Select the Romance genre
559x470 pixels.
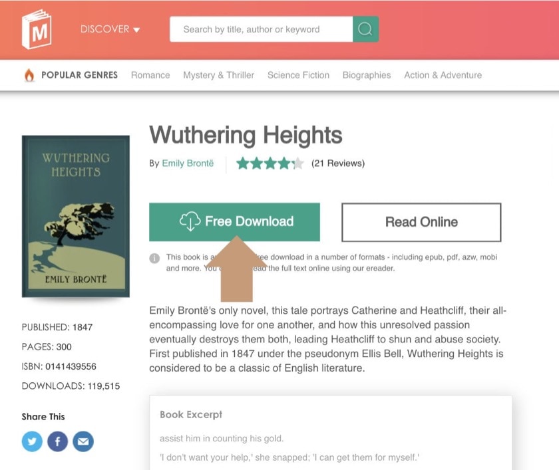coord(150,75)
